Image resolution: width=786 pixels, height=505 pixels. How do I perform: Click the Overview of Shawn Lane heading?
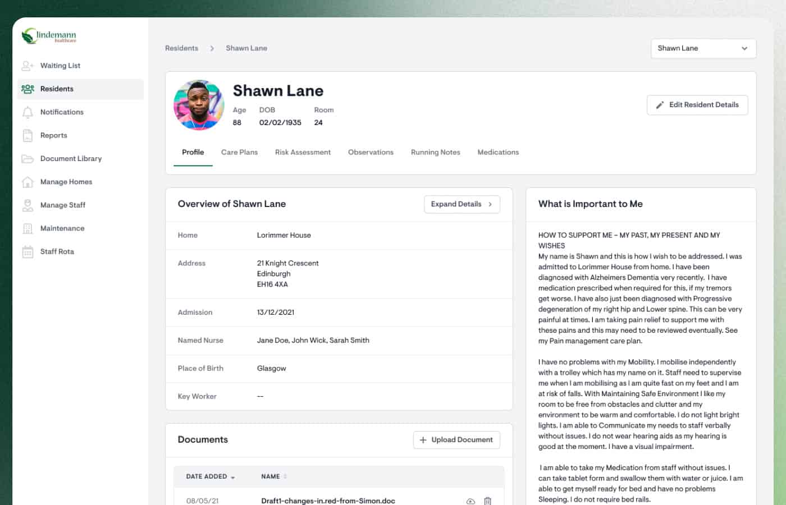tap(232, 204)
